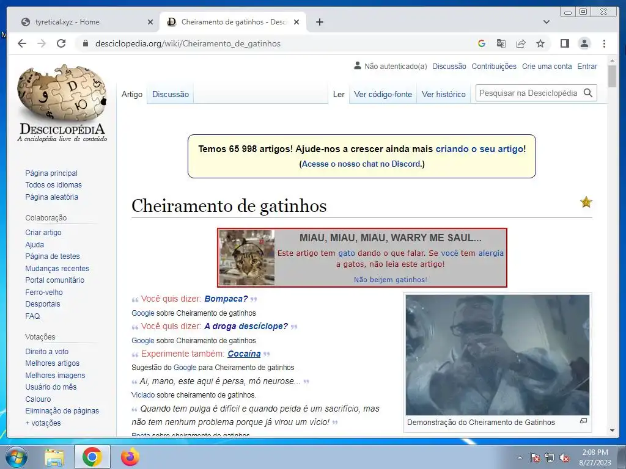Go to Página principal

pos(51,173)
